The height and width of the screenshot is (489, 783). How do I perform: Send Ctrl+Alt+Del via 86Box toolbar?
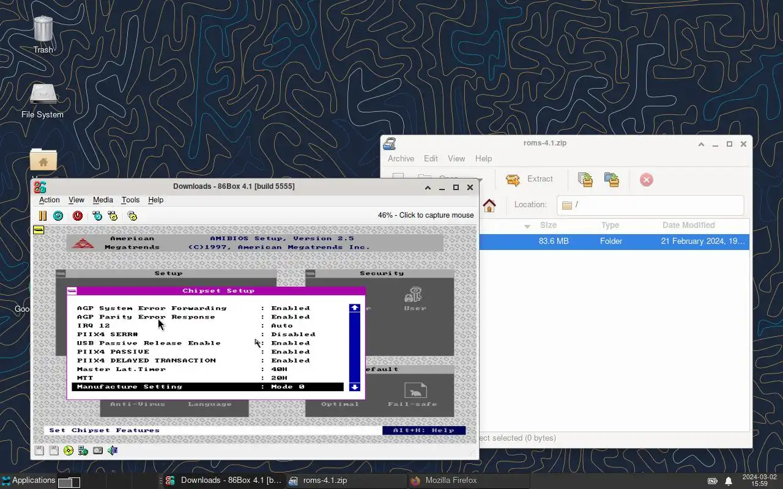97,216
